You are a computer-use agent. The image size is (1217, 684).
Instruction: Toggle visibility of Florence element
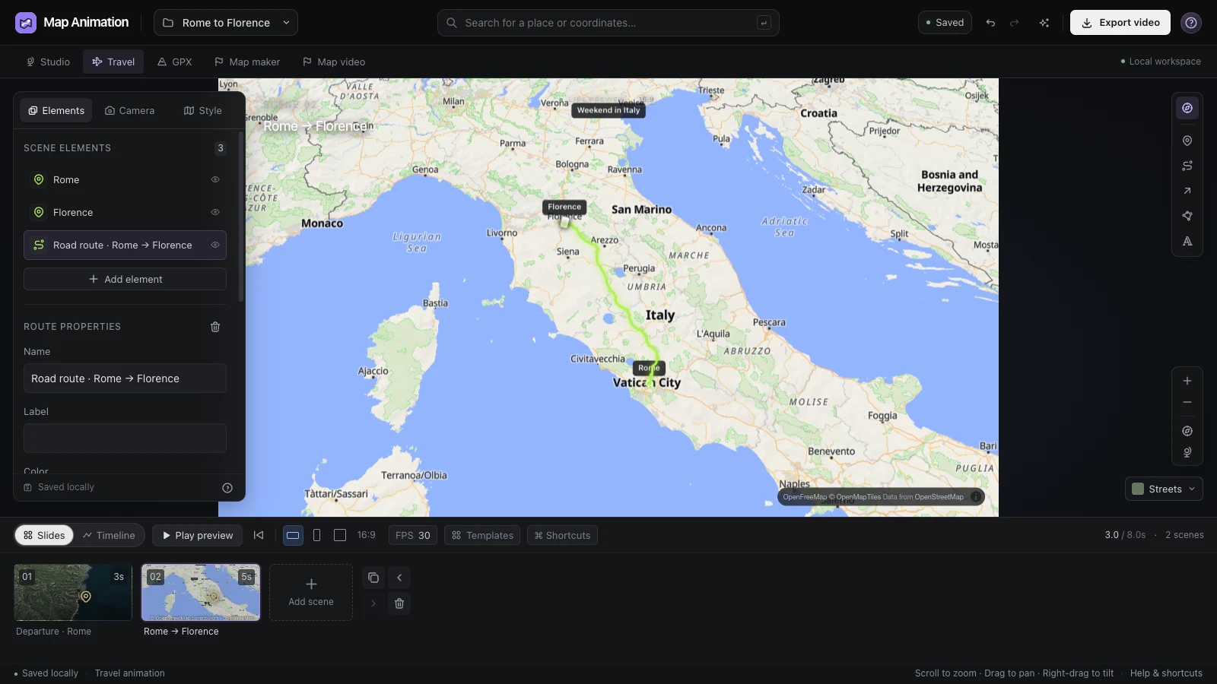point(215,213)
